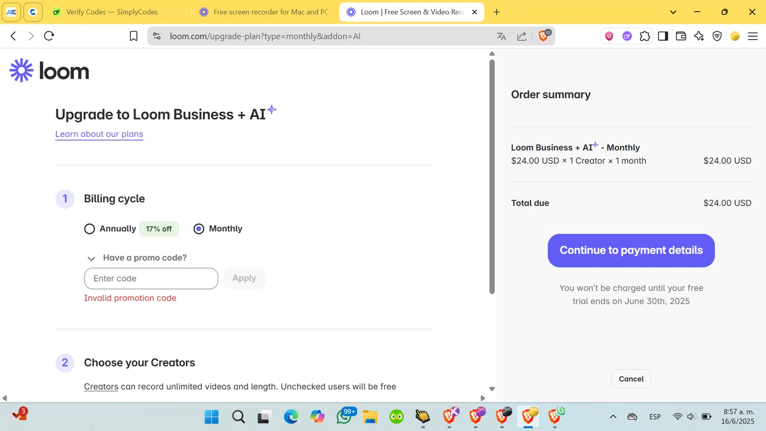
Task: Reload the Loom upgrade page
Action: [49, 36]
